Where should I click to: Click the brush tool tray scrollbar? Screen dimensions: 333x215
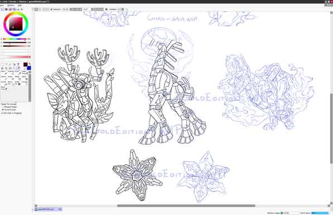30,86
